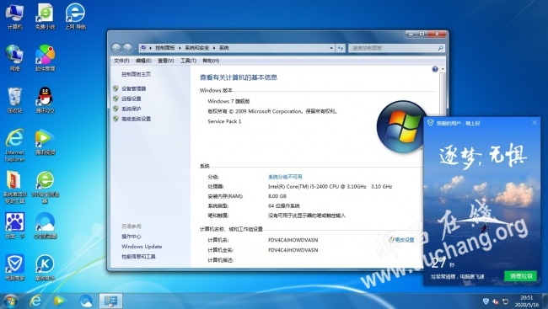Expand the 控制面板 breadcrumb arrow
The height and width of the screenshot is (309, 548).
180,48
